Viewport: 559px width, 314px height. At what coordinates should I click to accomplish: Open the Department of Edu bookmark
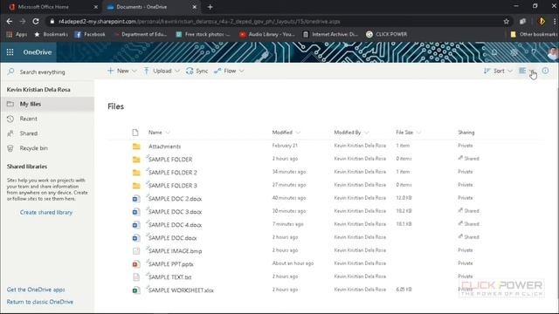click(x=141, y=34)
